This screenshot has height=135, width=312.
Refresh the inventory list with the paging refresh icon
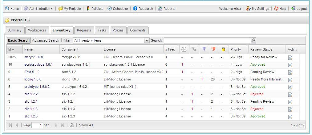coord(72,125)
